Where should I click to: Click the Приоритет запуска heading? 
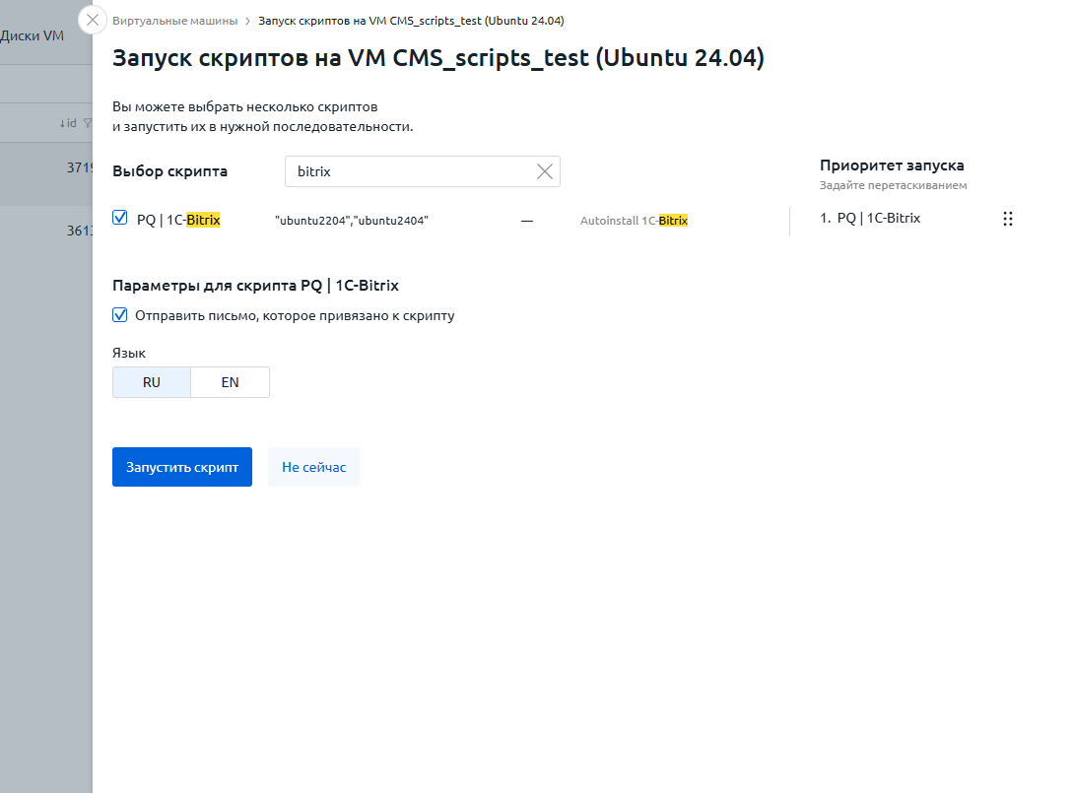pyautogui.click(x=892, y=165)
